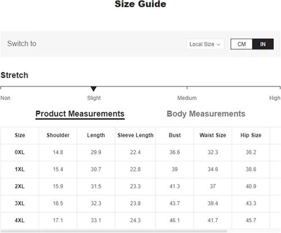This screenshot has width=281, height=233.
Task: Click shoulder value 17.1 for 4XL
Action: (x=58, y=220)
